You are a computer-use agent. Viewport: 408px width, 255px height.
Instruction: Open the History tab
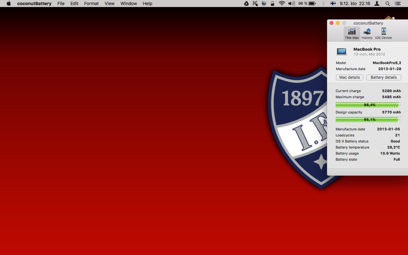(367, 33)
